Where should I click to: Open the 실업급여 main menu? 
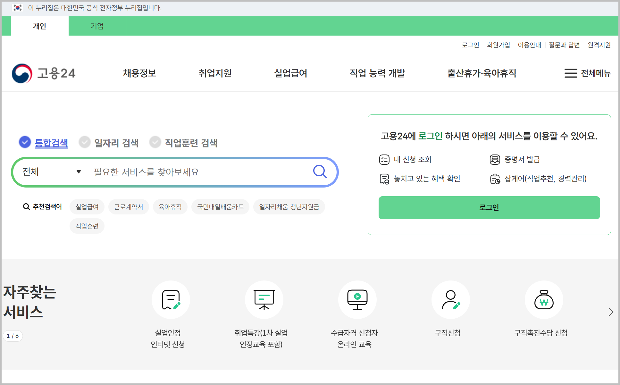(x=290, y=73)
